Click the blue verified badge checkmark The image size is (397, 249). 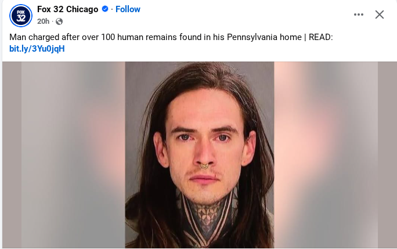click(x=105, y=9)
